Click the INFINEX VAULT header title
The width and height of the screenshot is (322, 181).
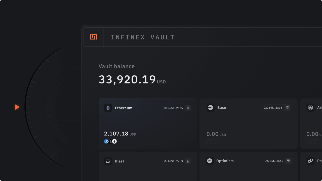tap(143, 37)
